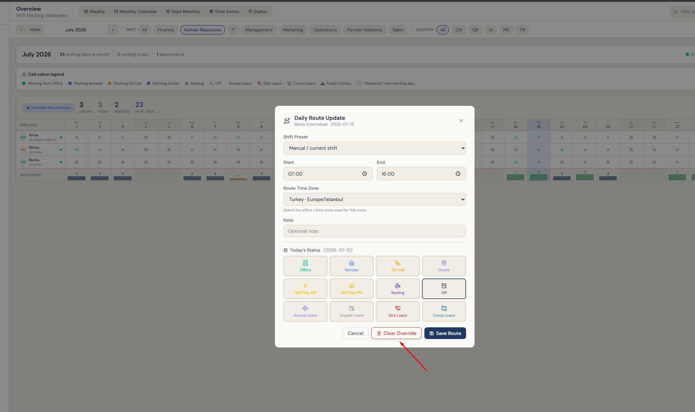
Task: Click Bersu's sick leave cell day 8
Action: pos(238,150)
